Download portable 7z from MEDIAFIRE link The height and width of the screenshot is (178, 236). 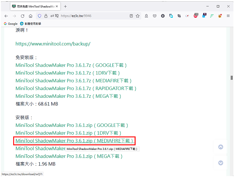pos(74,81)
